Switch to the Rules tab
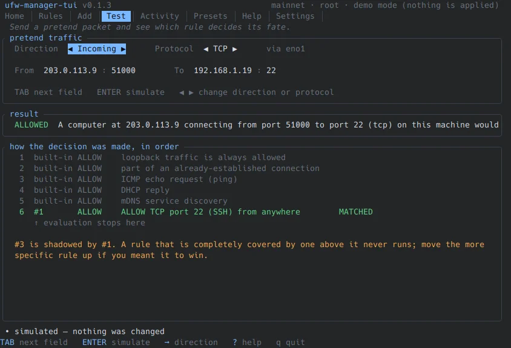This screenshot has height=348, width=511. (x=50, y=16)
